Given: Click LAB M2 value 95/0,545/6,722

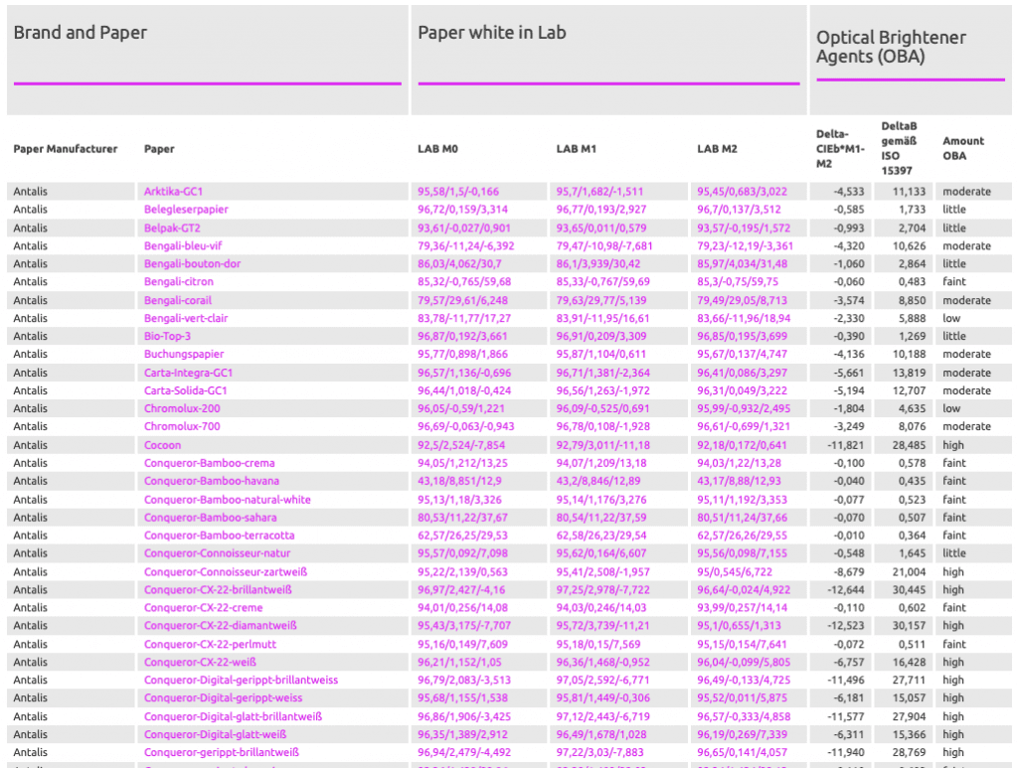Looking at the screenshot, I should pyautogui.click(x=735, y=572).
